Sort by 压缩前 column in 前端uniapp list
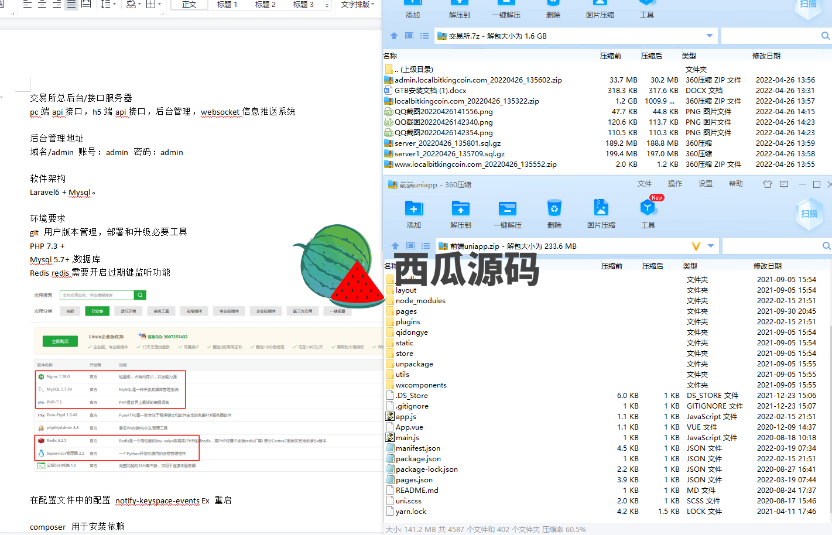Image resolution: width=832 pixels, height=535 pixels. click(612, 266)
